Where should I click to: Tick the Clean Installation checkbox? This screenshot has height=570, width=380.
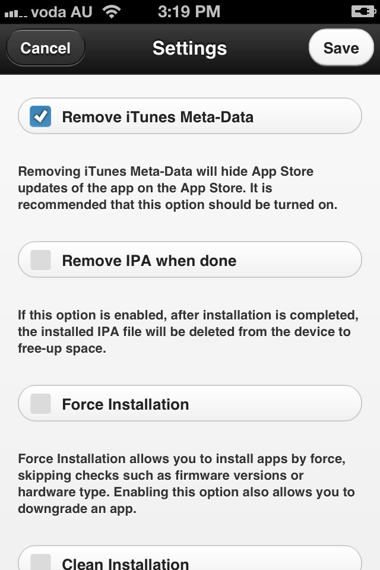[40, 562]
